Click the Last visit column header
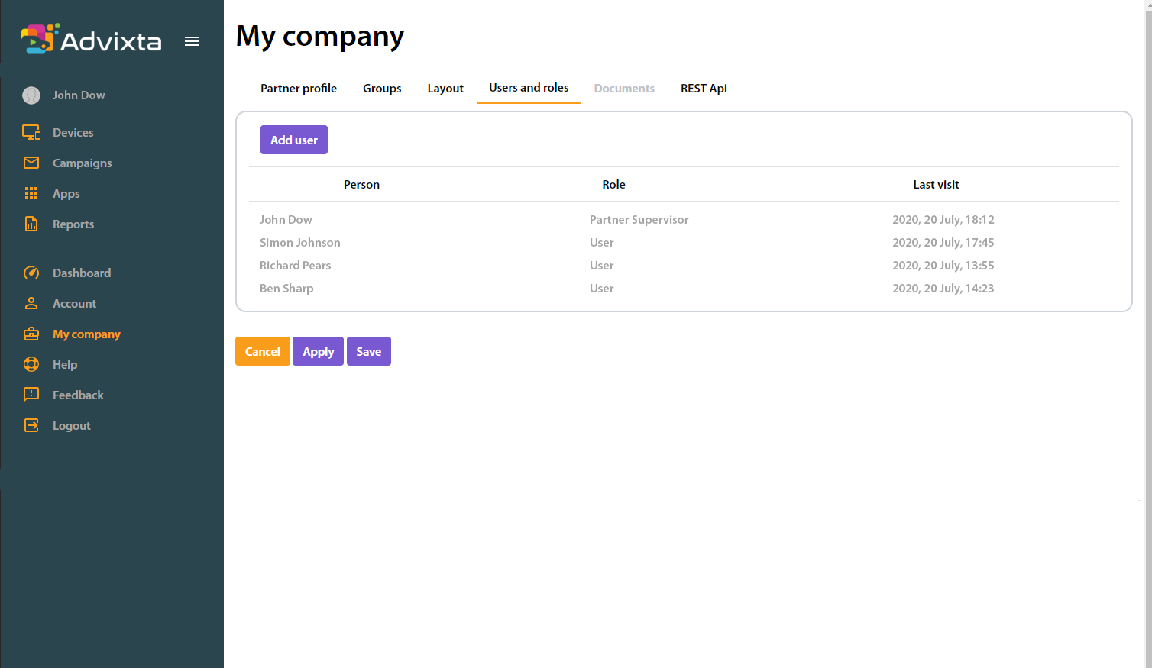Screen dimensions: 1152x668 pos(936,185)
